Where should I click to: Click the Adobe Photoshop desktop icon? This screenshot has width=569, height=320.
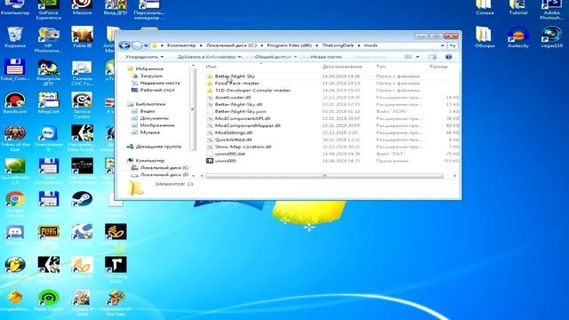click(x=551, y=10)
